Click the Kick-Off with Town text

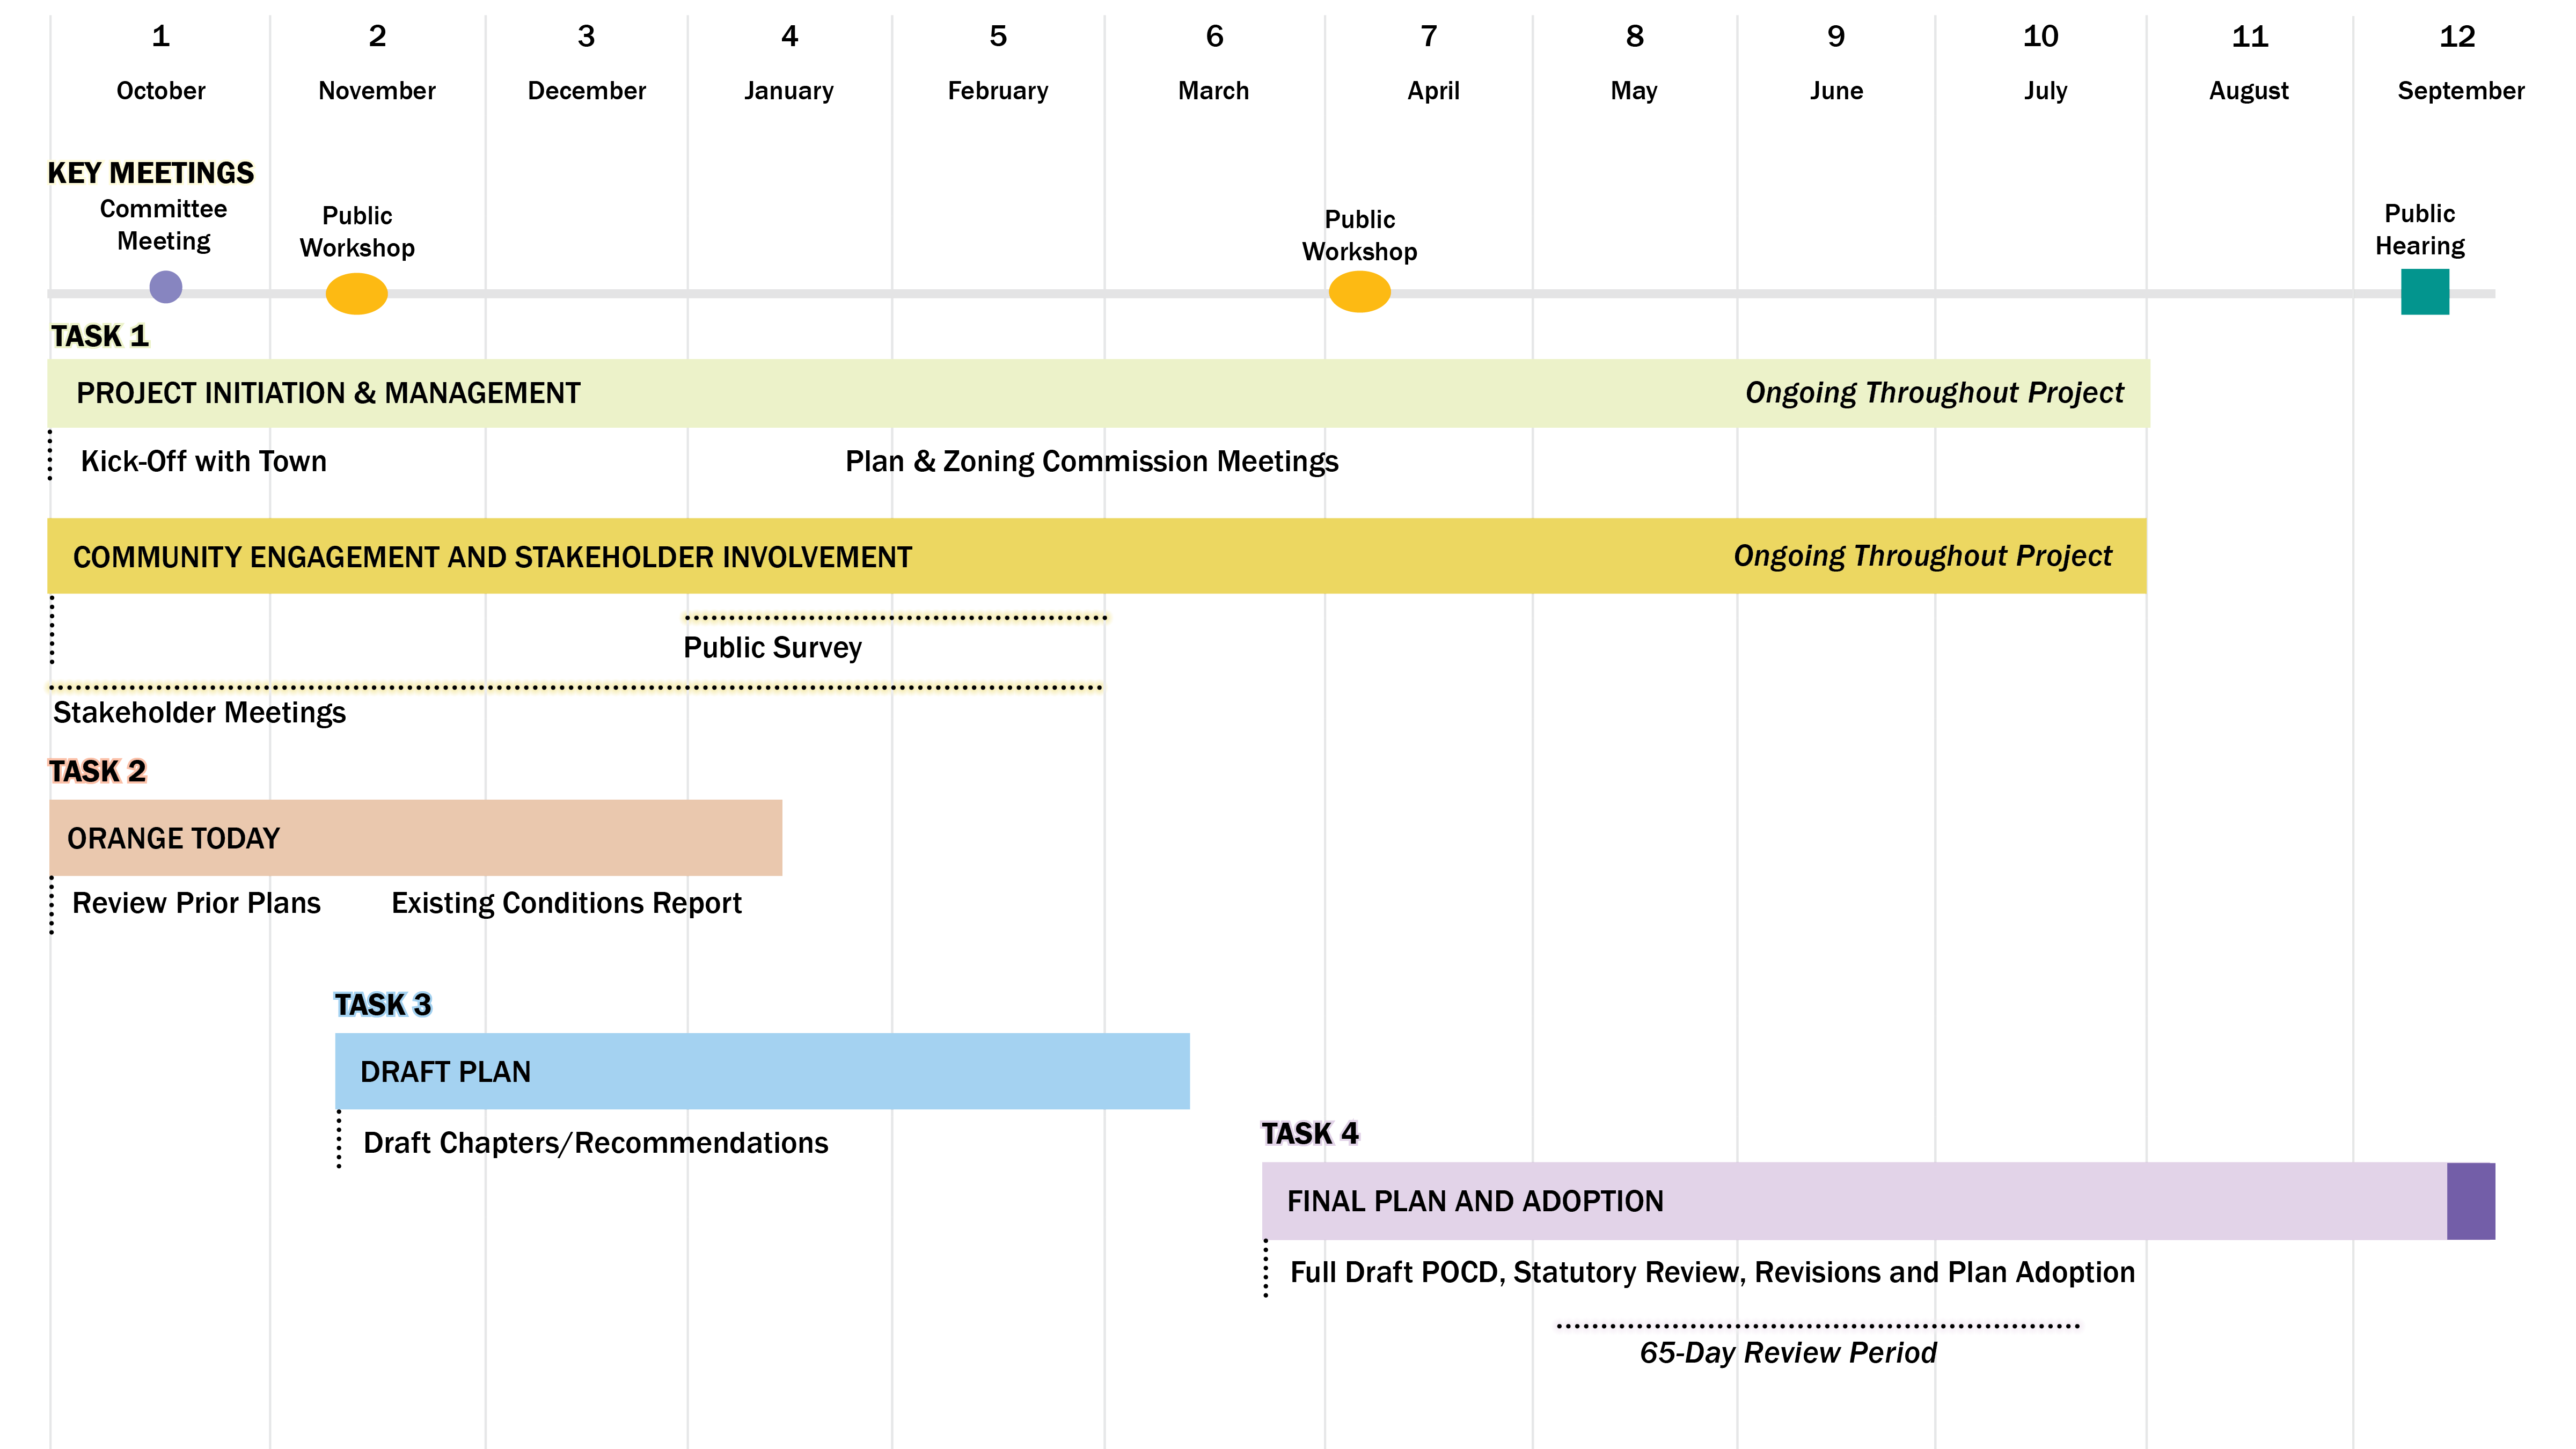click(203, 461)
